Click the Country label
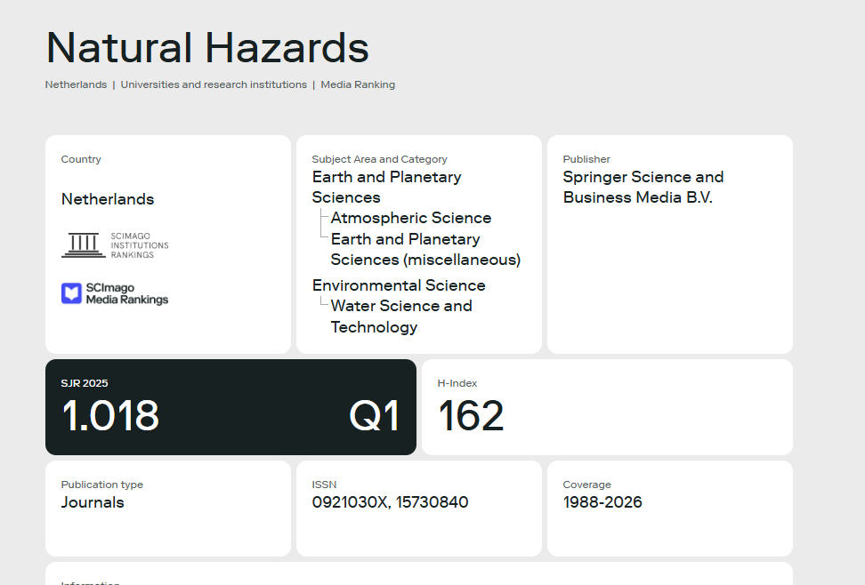Screen dimensions: 865x585 tap(81, 159)
